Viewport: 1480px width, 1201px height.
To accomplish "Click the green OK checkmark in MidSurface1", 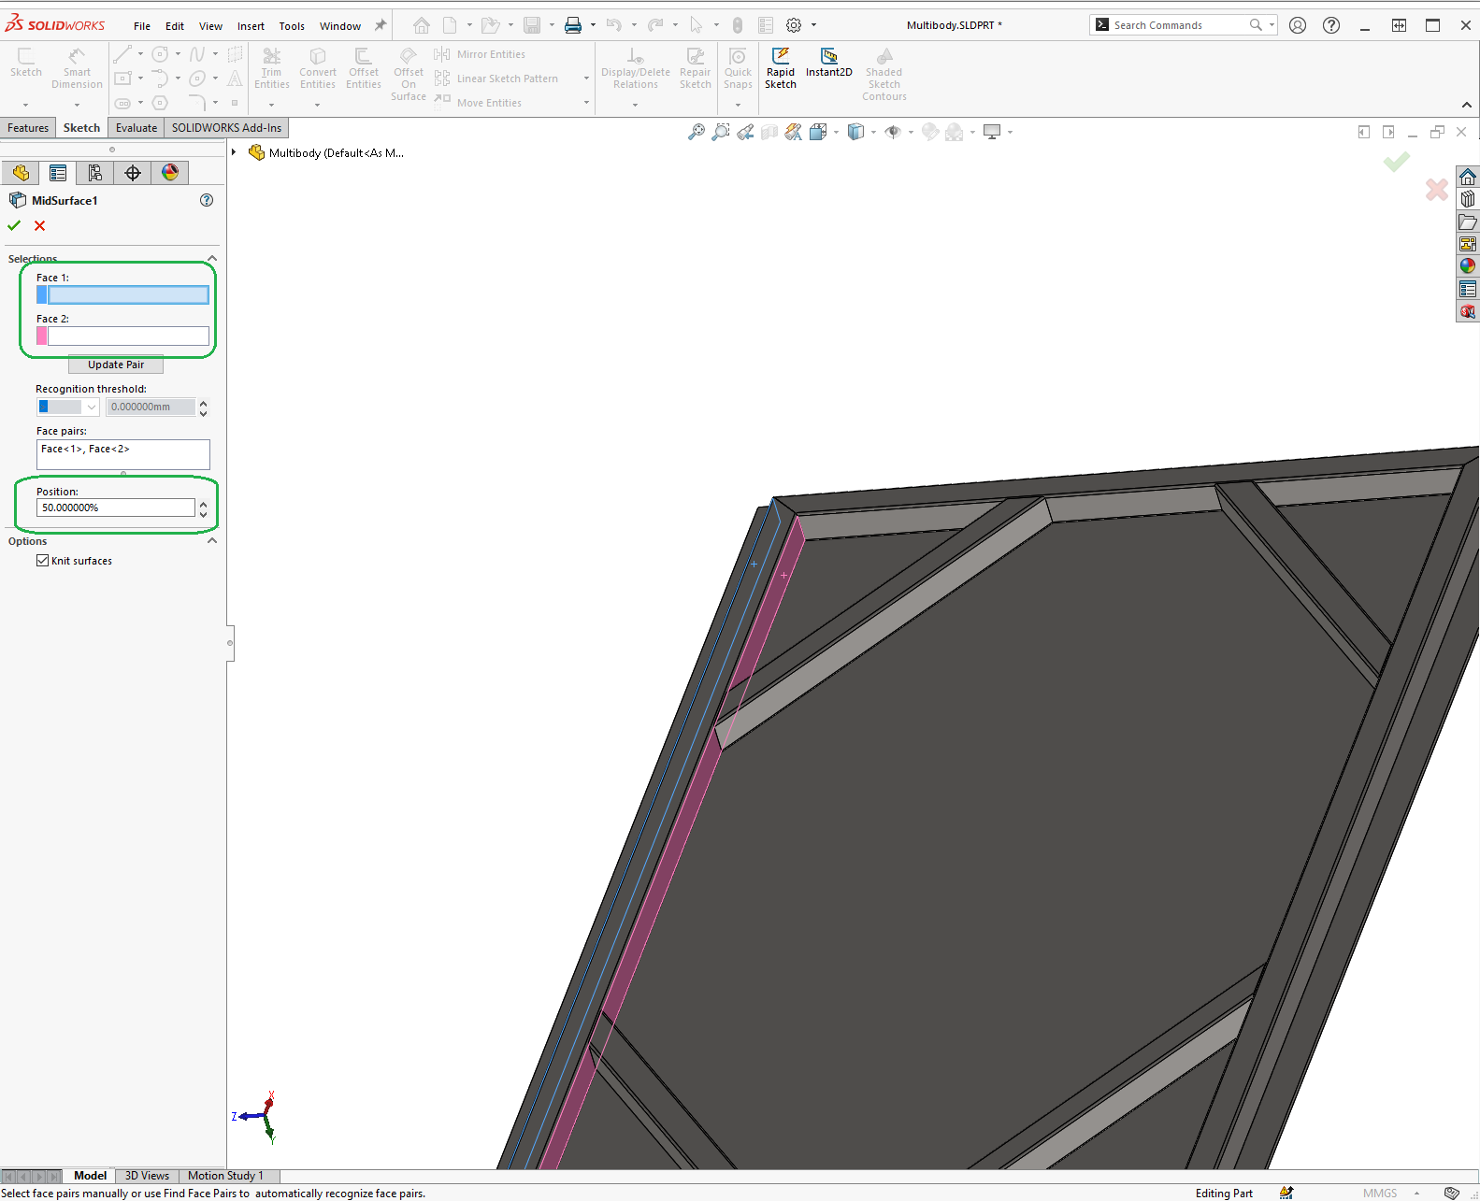I will pyautogui.click(x=14, y=226).
